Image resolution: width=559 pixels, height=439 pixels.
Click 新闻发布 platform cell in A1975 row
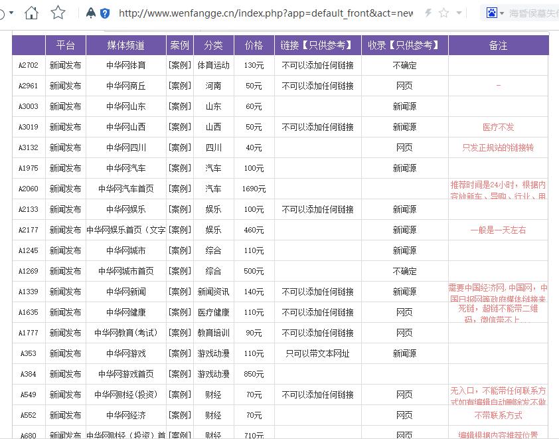[x=66, y=168]
